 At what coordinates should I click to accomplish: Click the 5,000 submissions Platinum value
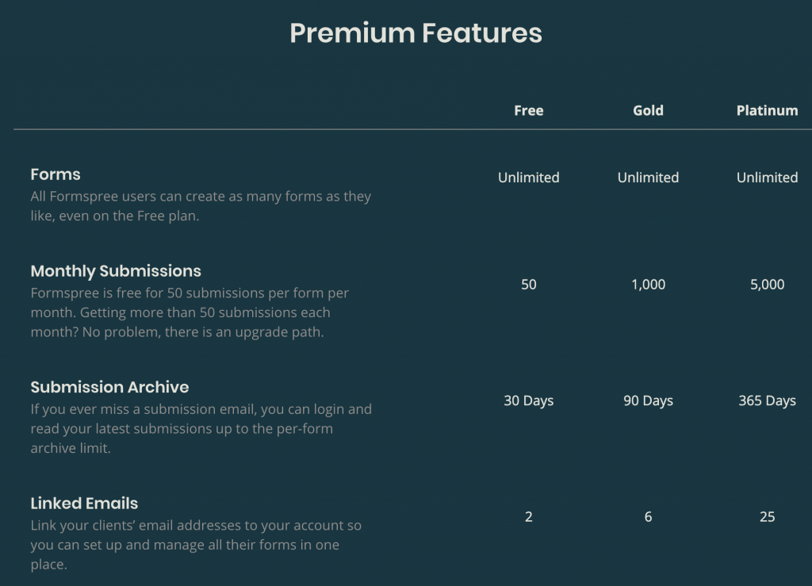click(x=767, y=284)
